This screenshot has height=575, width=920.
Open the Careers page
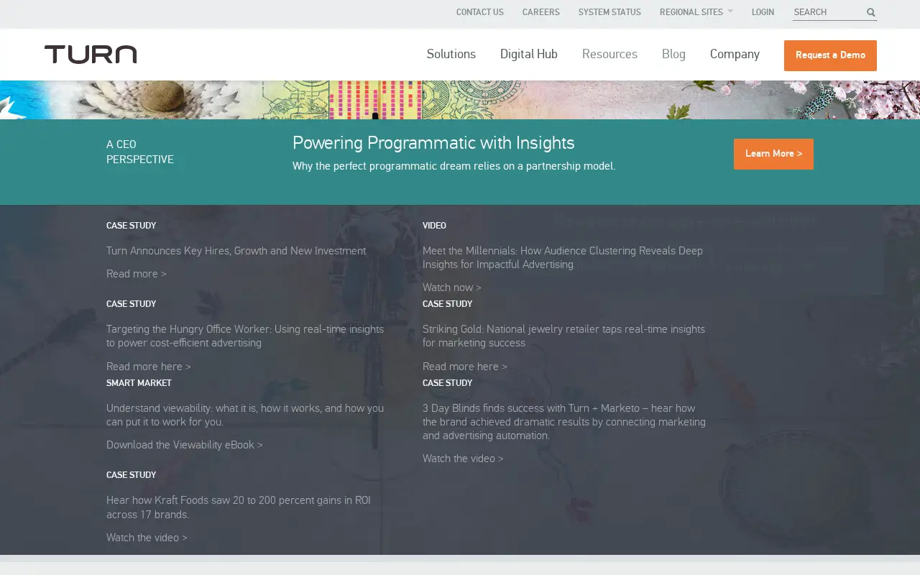[x=540, y=12]
